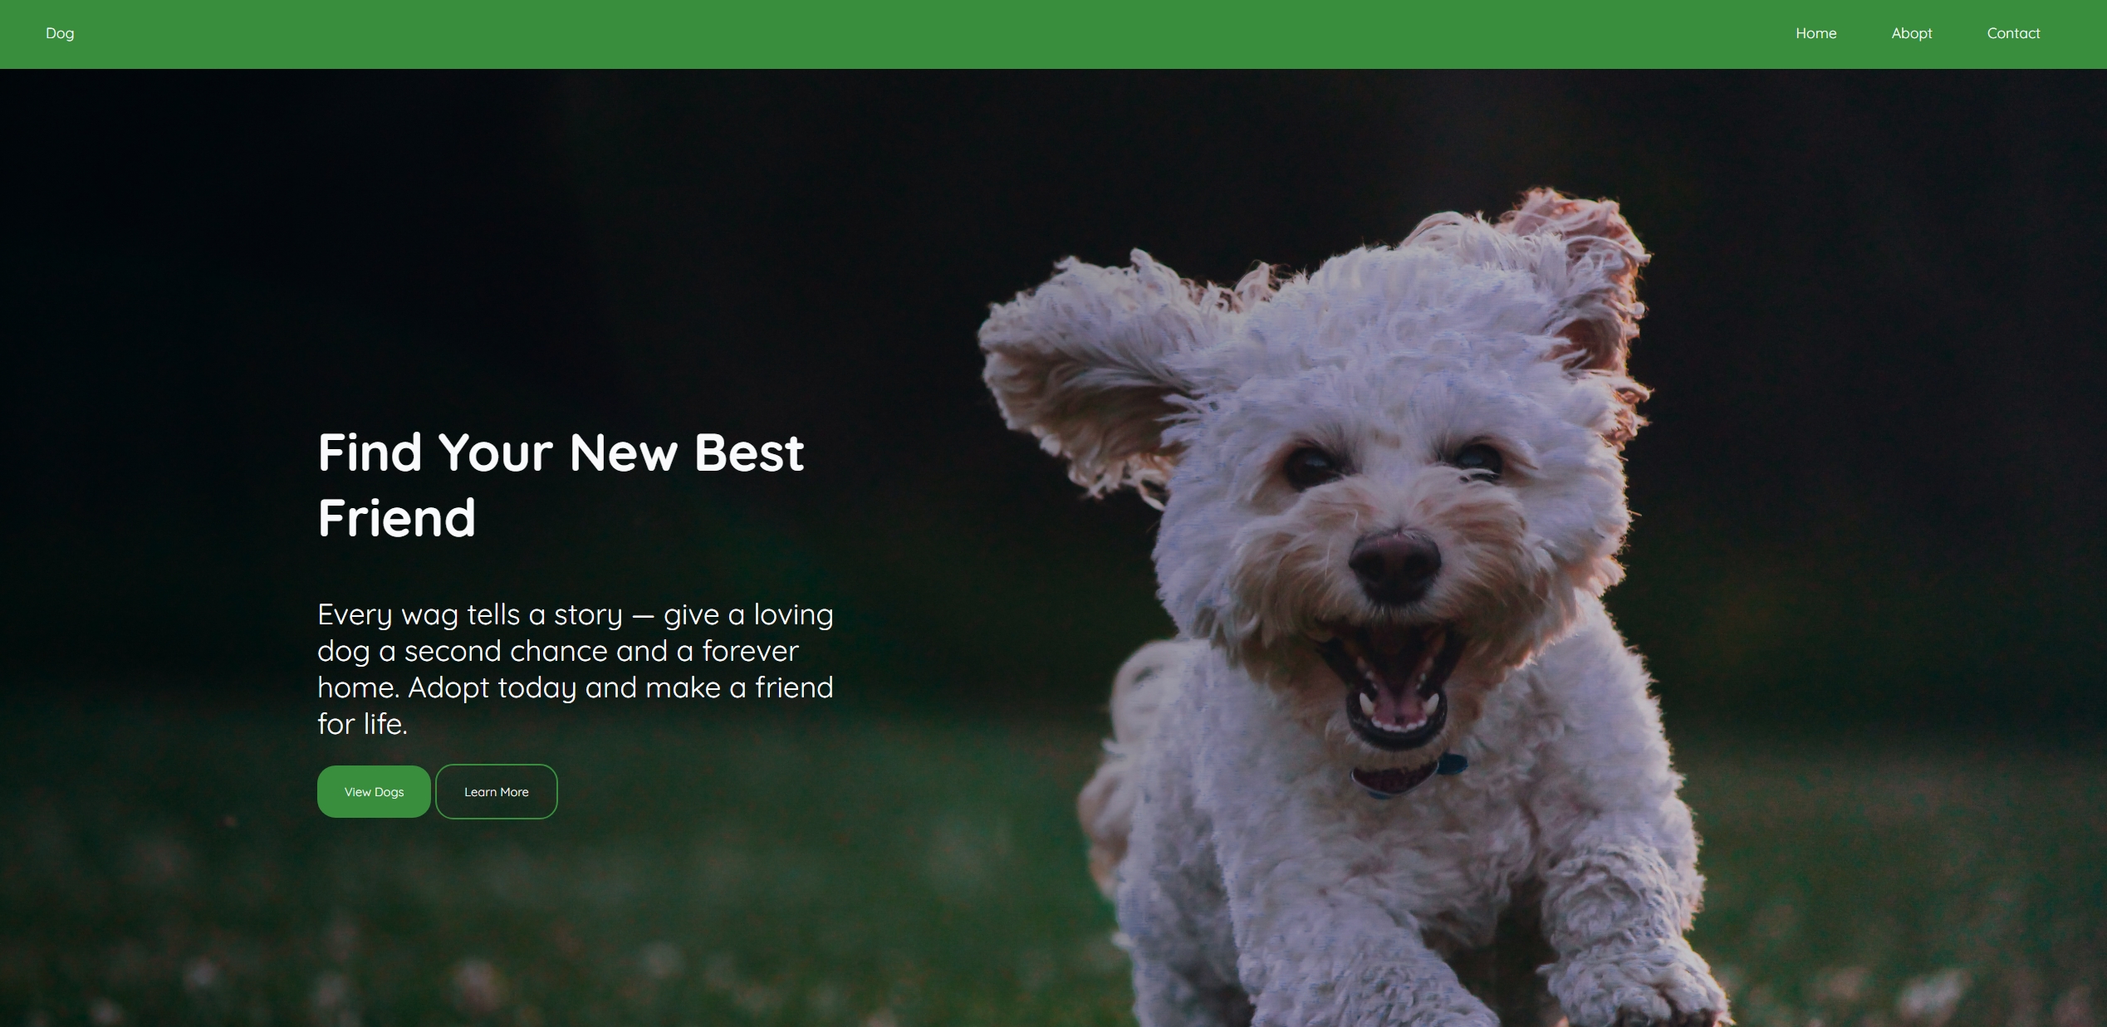
Task: Click the dog's eye nearest the heading
Action: click(x=1311, y=465)
